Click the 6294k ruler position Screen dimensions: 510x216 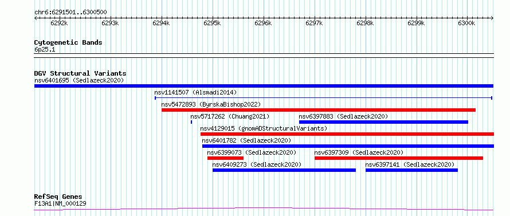(x=161, y=23)
